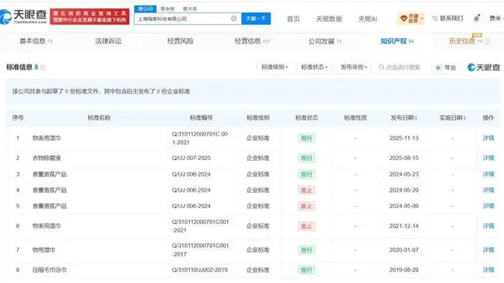Click standard number Q/UJ 007-2025
The width and height of the screenshot is (504, 283).
click(191, 158)
